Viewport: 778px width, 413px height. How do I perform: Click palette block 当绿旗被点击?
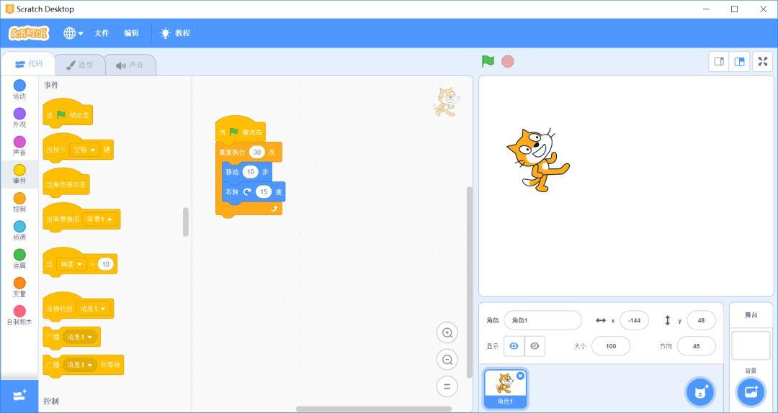coord(68,113)
